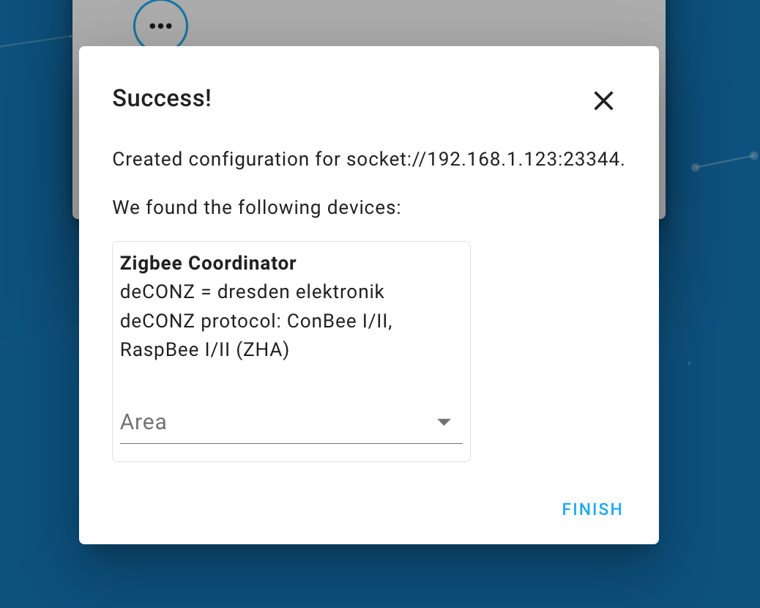Click the underline of the Area field
Image resolution: width=760 pixels, height=608 pixels.
[291, 443]
